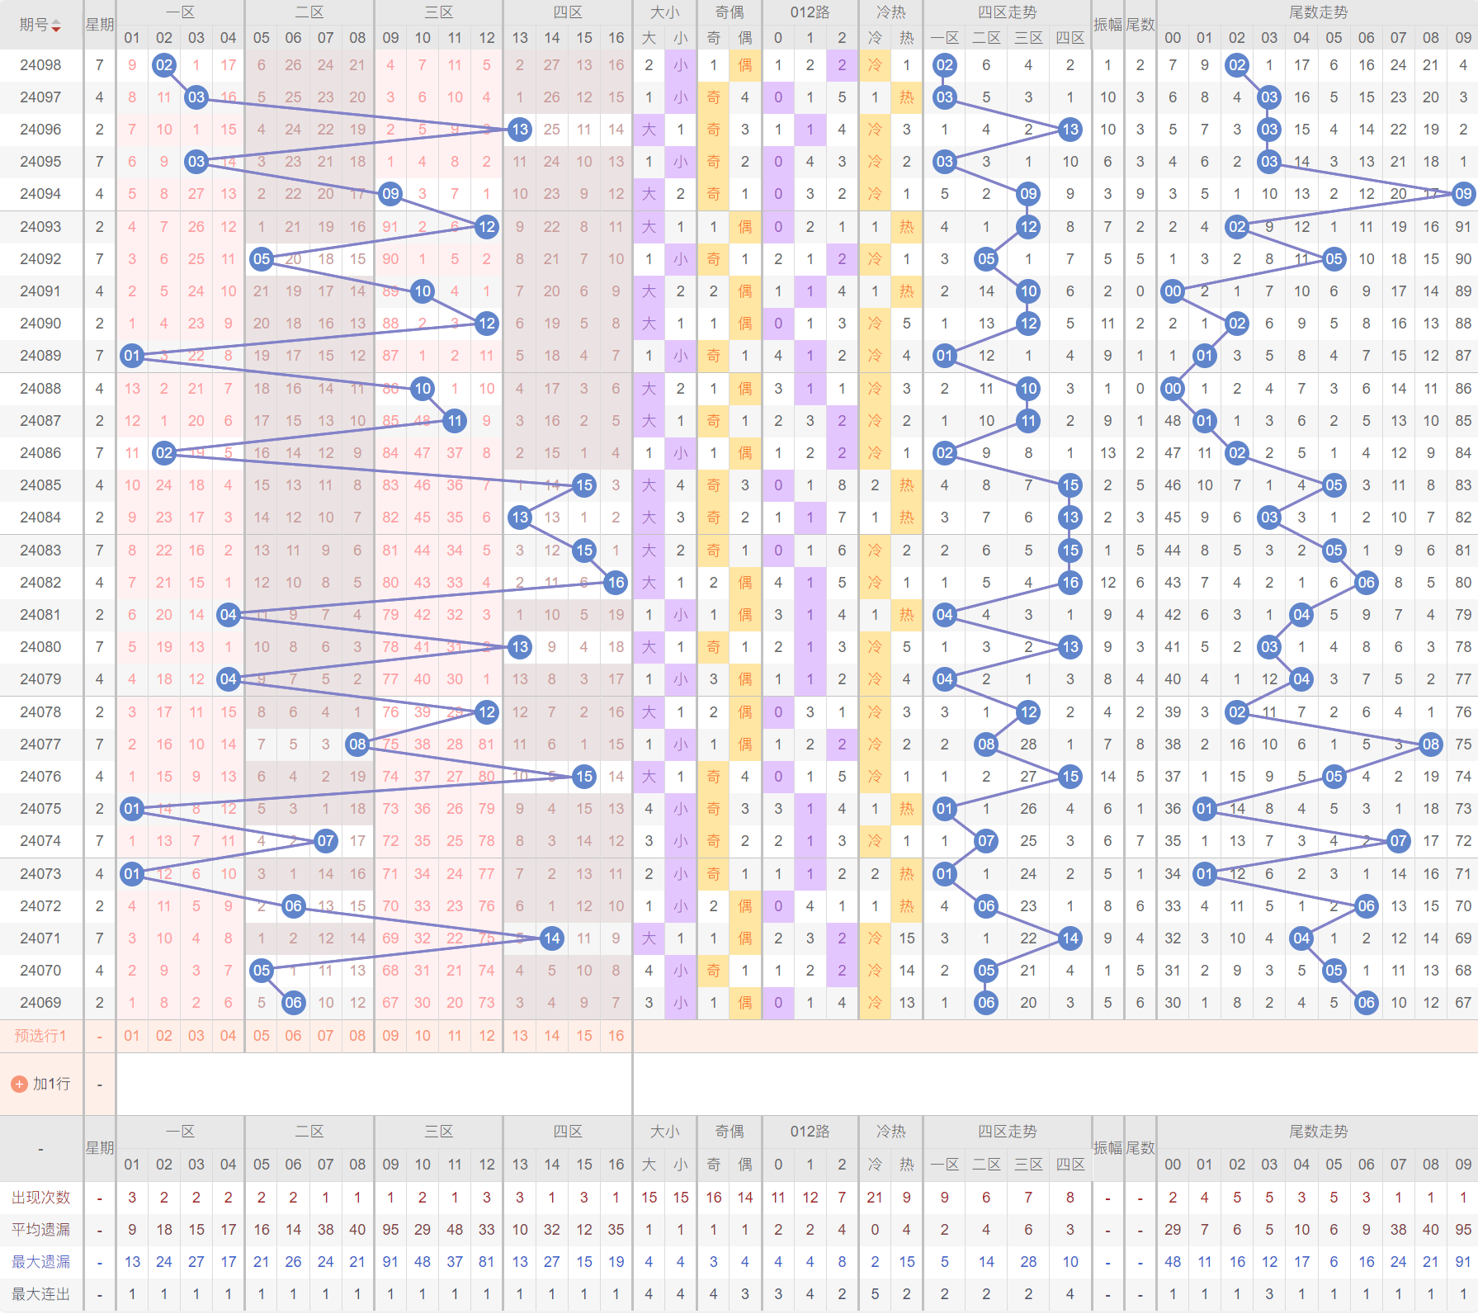
Task: Click the 热 cell on row 24097
Action: point(907,97)
